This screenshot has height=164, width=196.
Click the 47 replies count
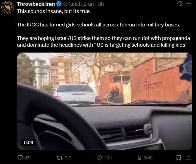(27, 158)
